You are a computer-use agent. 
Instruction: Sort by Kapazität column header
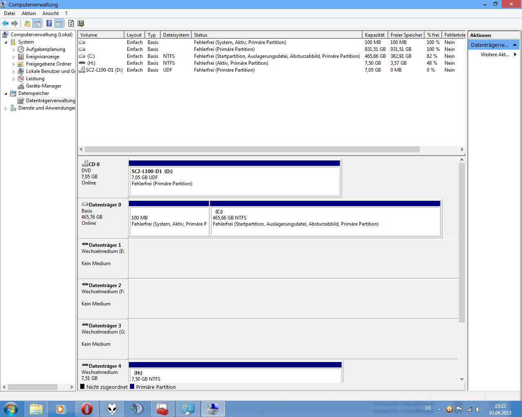(x=375, y=35)
